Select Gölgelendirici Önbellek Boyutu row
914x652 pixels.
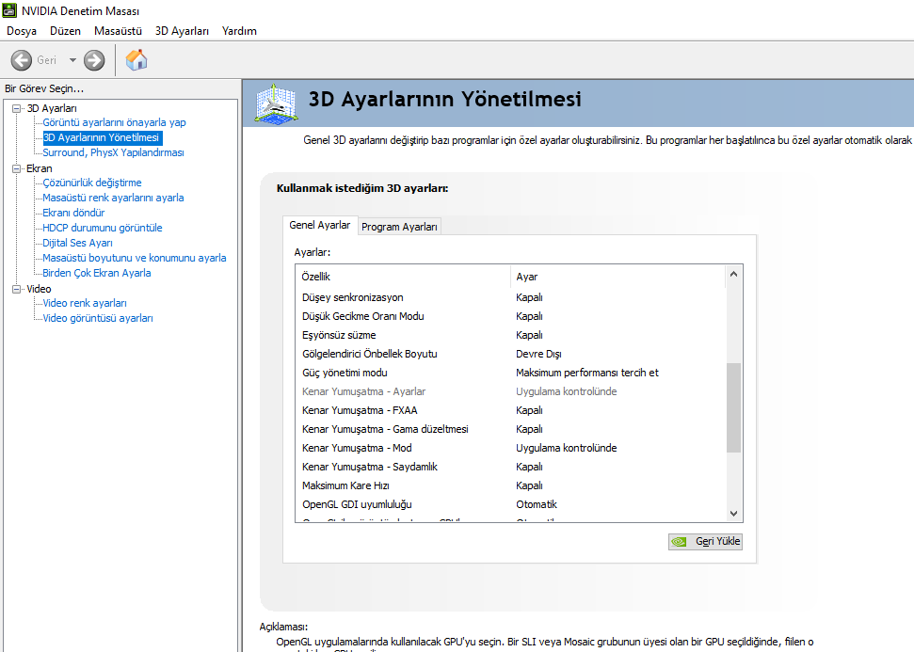click(510, 354)
